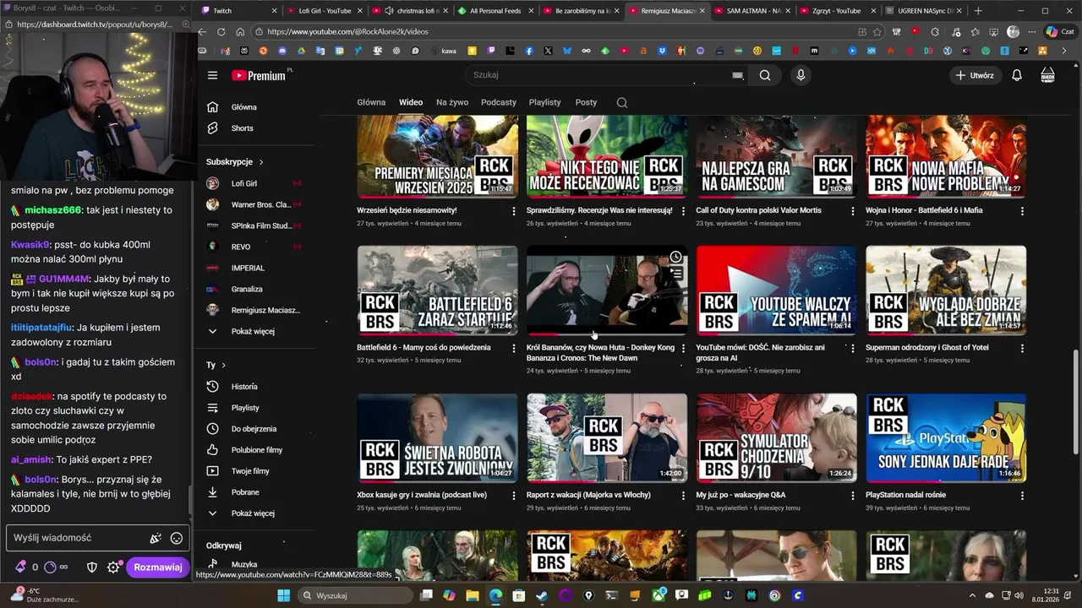Viewport: 1082px width, 608px height.
Task: Open Twitch chat settings gear
Action: coord(113,567)
